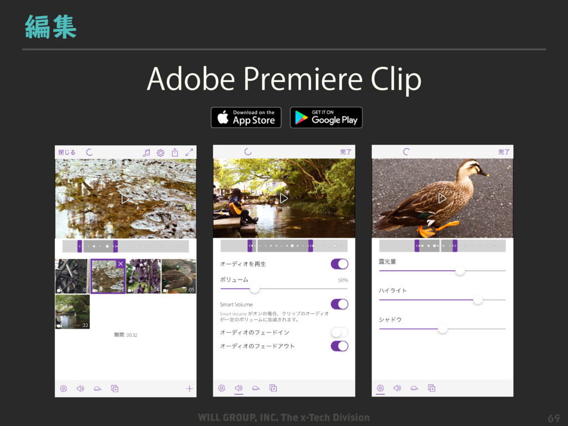The image size is (568, 426).
Task: Open speed turtle icon in middle phone
Action: tap(256, 388)
